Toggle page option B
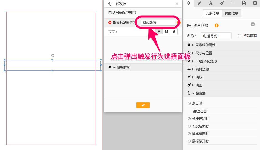The image size is (260, 150). pyautogui.click(x=174, y=31)
